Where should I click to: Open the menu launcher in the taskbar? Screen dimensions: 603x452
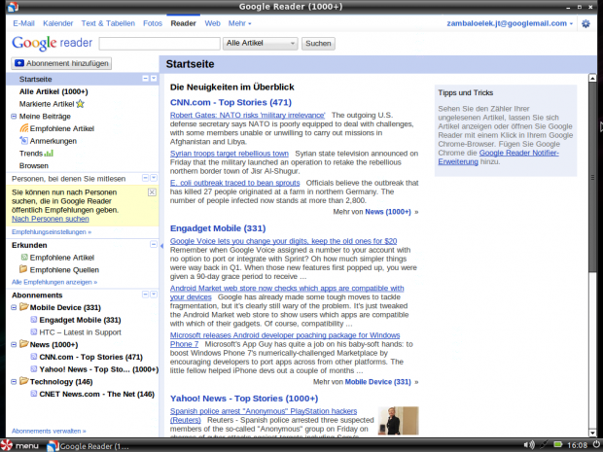(19, 444)
